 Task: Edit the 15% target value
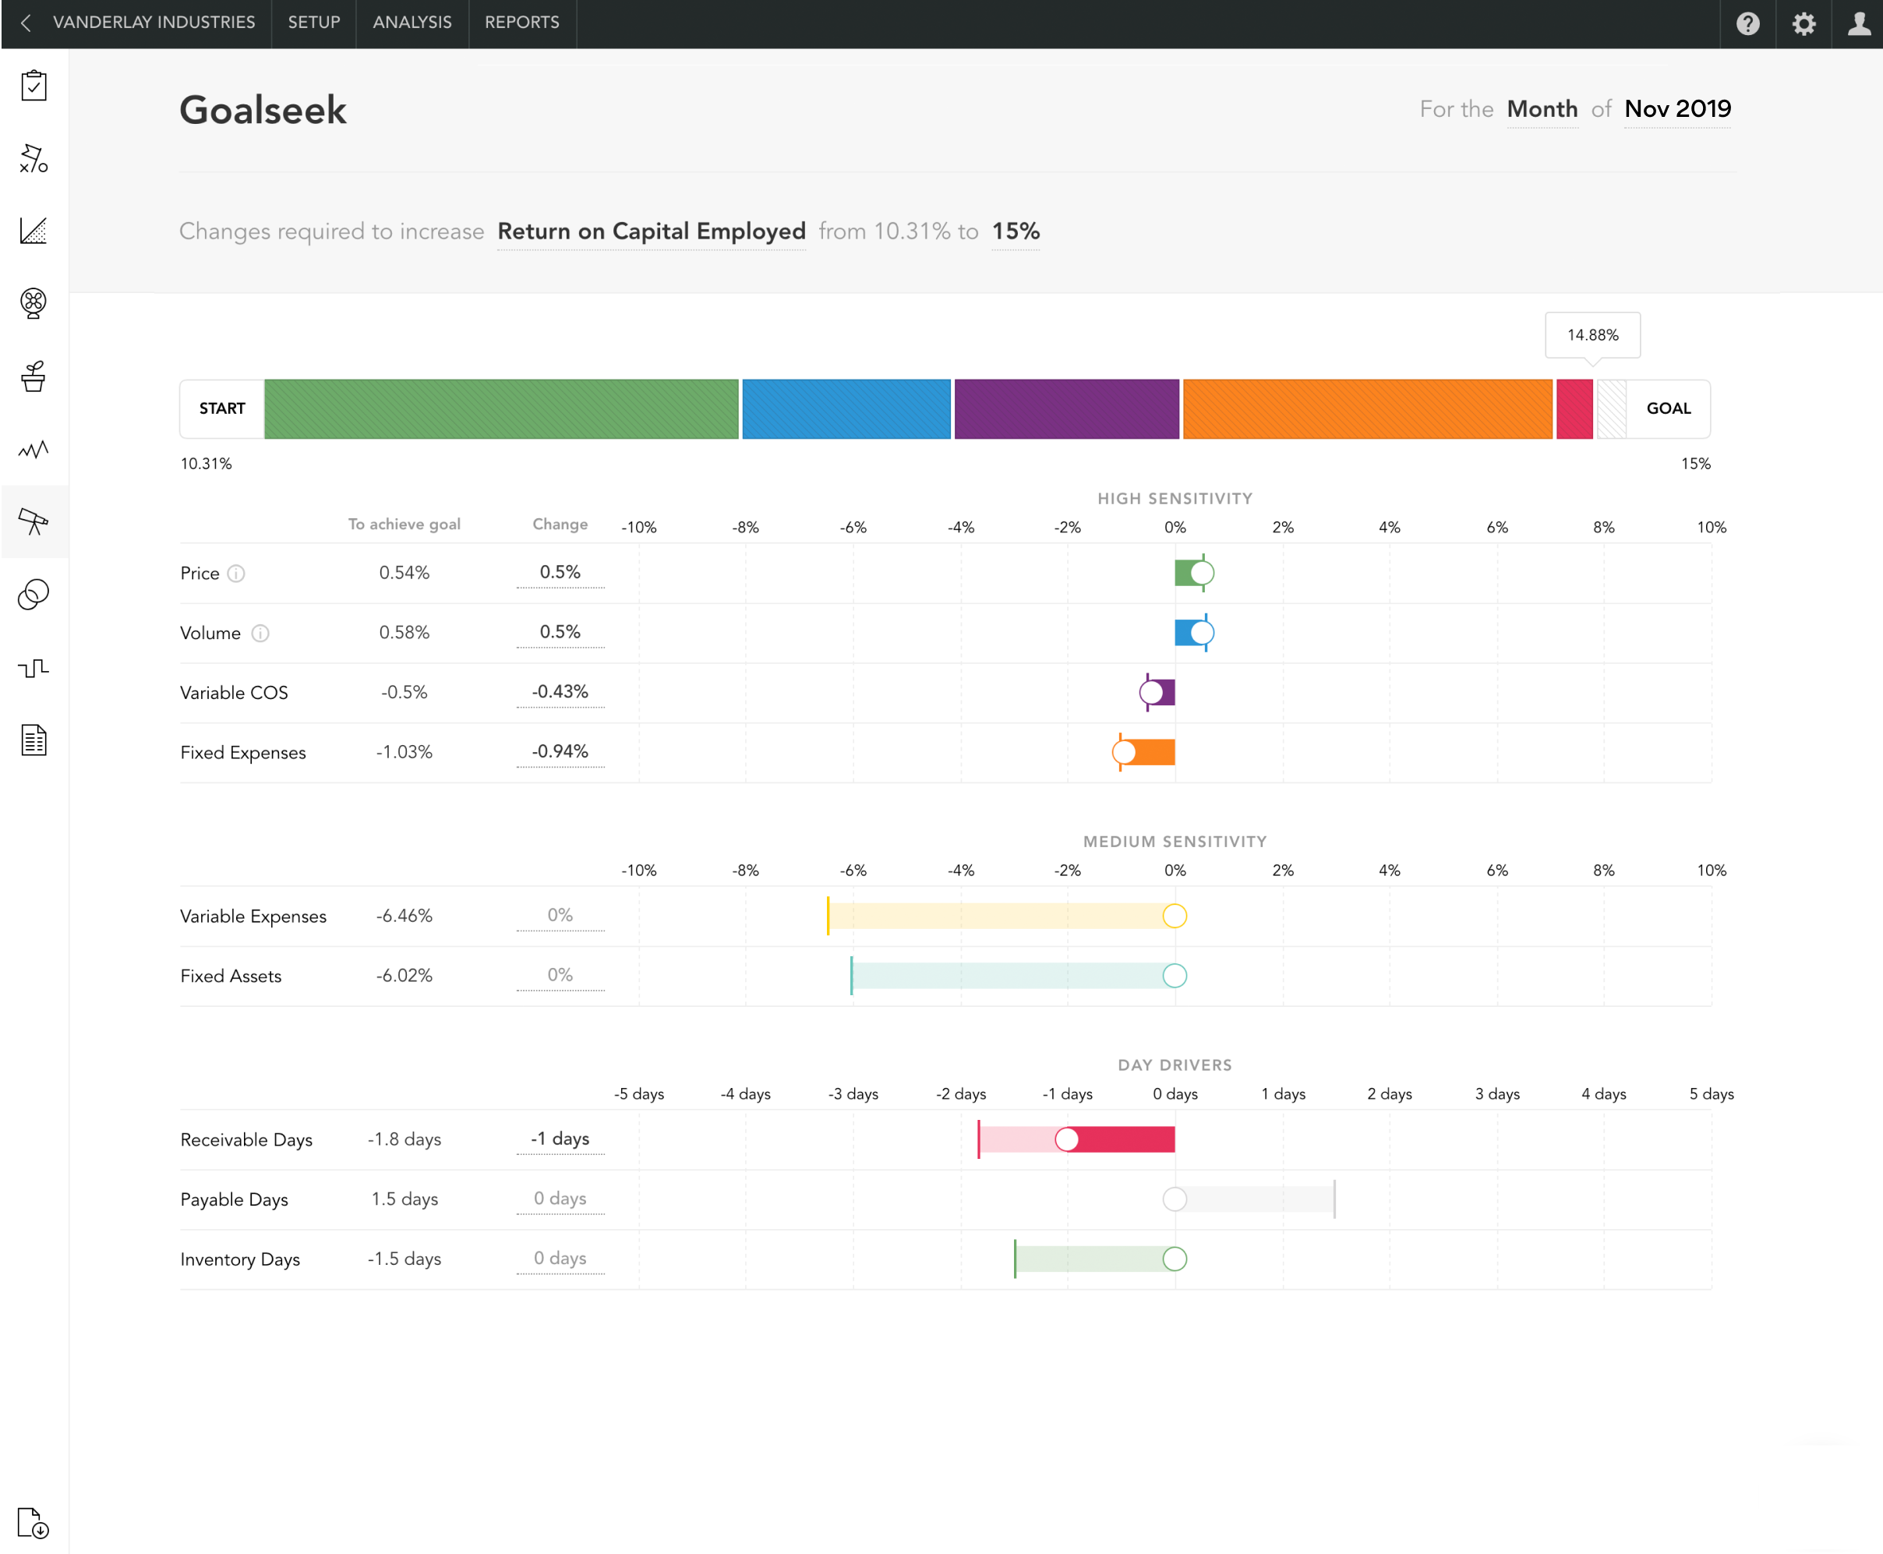(1016, 231)
